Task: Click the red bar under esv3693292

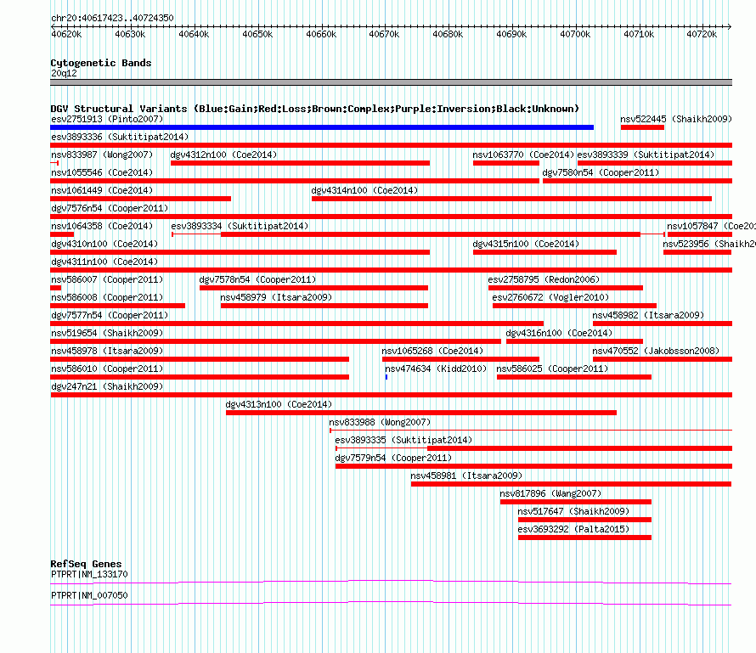Action: [x=585, y=538]
